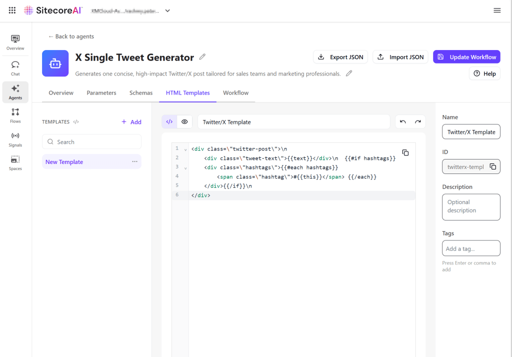Go to Signals in the sidebar
The width and height of the screenshot is (512, 357).
point(15,139)
